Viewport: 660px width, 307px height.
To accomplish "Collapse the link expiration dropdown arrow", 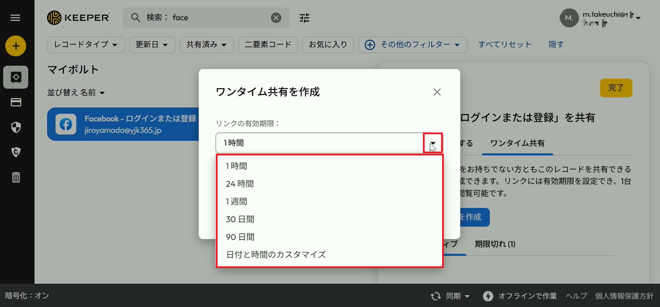I will click(432, 143).
